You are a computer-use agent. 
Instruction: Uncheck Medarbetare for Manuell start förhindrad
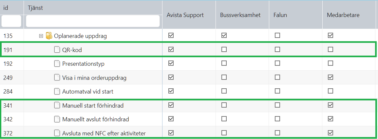pos(331,105)
